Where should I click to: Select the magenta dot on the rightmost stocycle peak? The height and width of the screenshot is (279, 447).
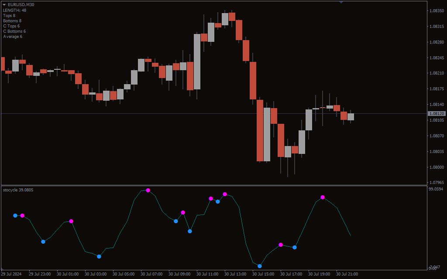tap(323, 197)
